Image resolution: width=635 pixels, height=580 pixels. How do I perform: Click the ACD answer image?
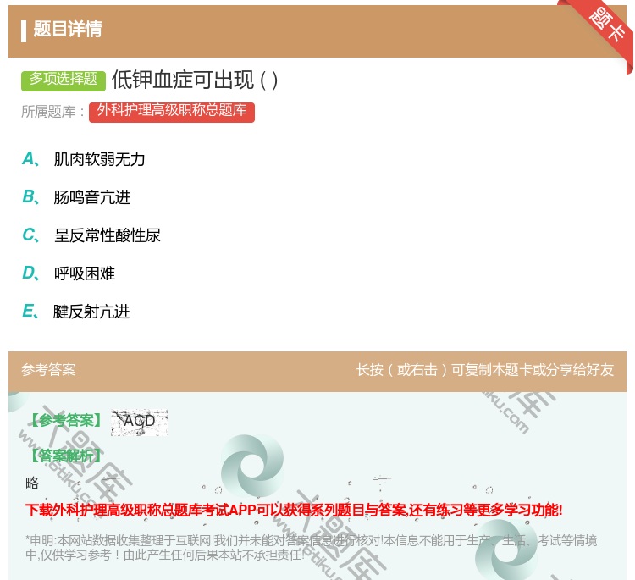click(x=140, y=421)
